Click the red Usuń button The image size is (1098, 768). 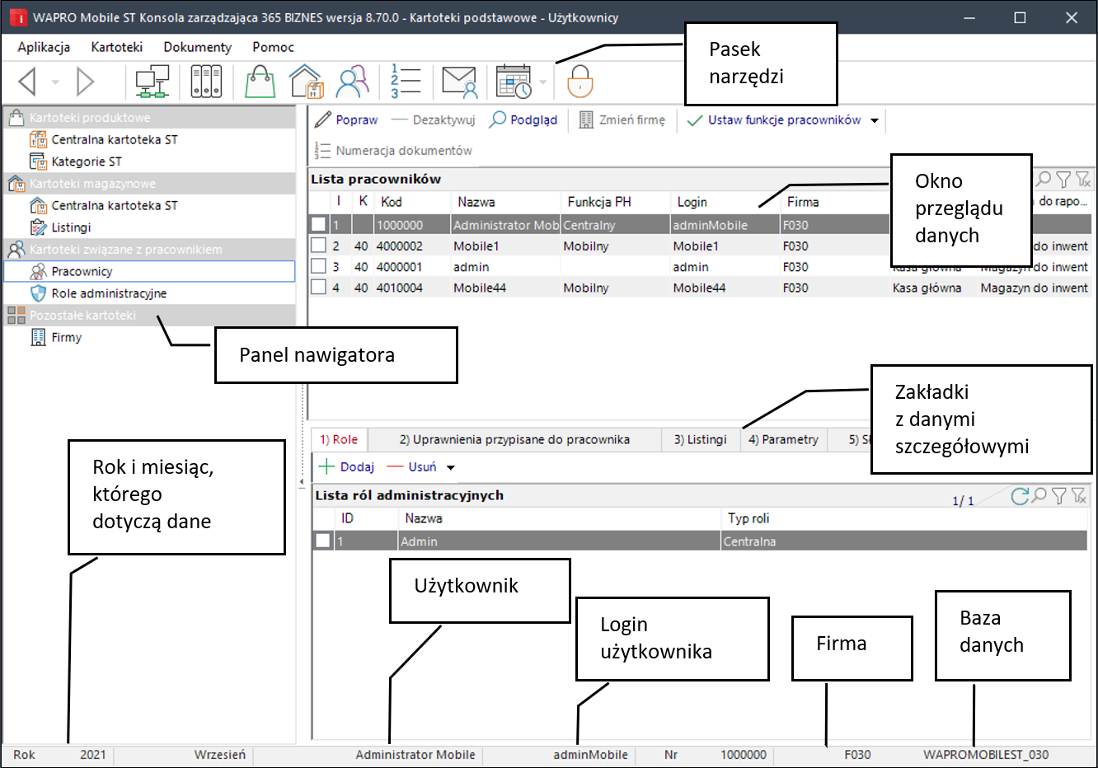tap(412, 467)
